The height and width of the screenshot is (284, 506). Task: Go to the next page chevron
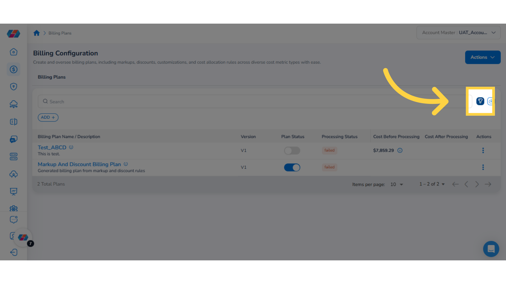477,184
